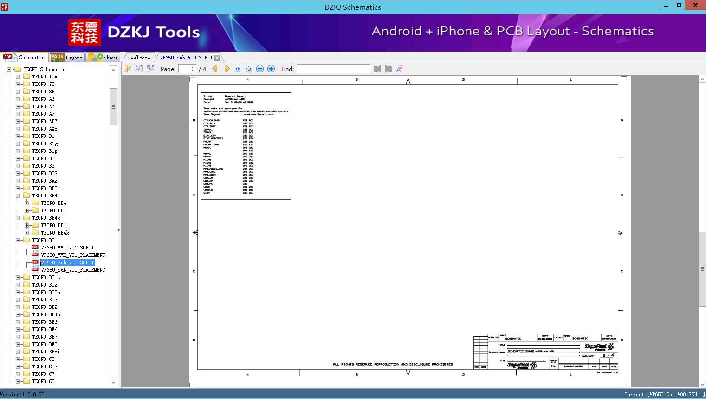Screen dimensions: 706x399
Task: Click the document viewer scrollbar down arrow
Action: [x=702, y=384]
